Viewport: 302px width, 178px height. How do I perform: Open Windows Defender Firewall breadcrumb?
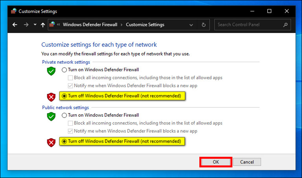pyautogui.click(x=90, y=25)
